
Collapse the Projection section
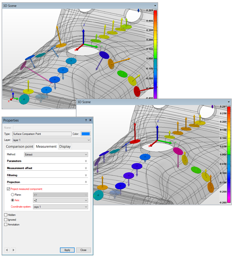click(x=86, y=182)
